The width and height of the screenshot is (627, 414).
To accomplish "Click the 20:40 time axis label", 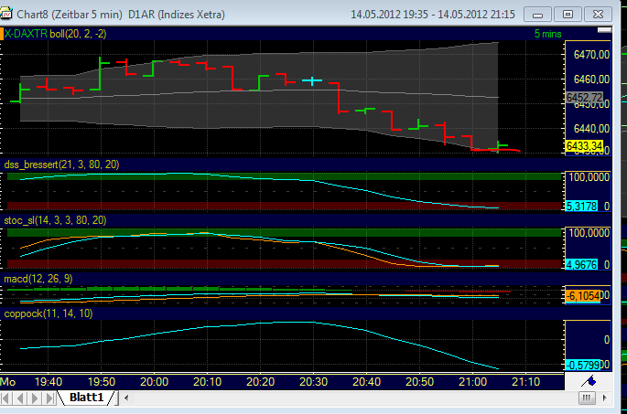I will 367,382.
